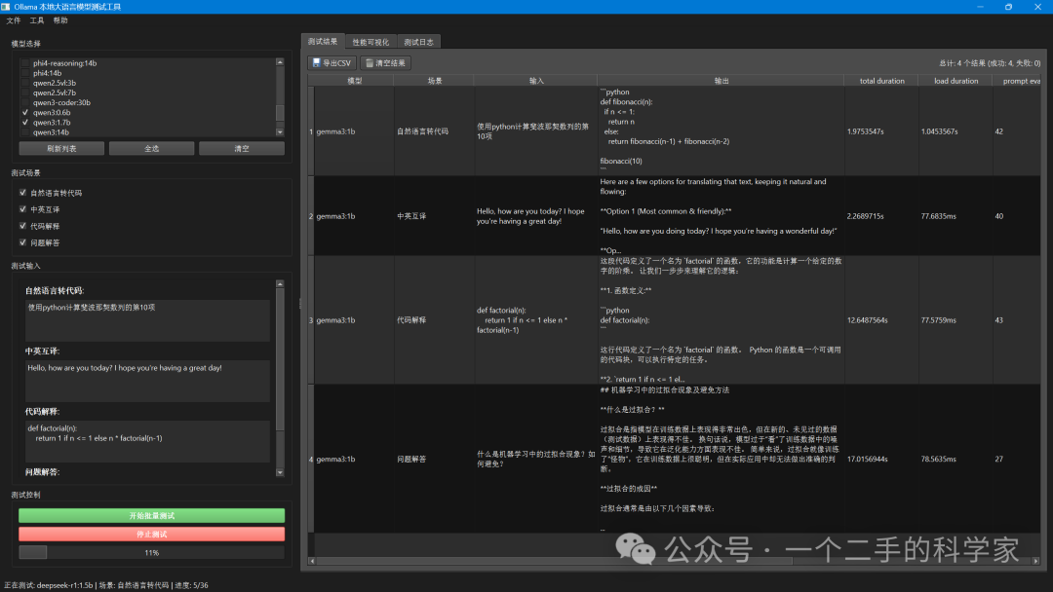Click the 自然语言转代码 input text box

click(148, 320)
